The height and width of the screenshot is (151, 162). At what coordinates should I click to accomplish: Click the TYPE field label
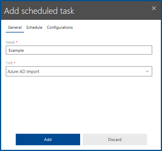9,63
